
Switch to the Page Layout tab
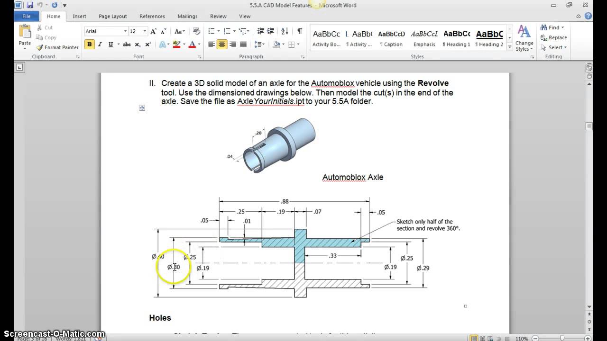[x=112, y=16]
